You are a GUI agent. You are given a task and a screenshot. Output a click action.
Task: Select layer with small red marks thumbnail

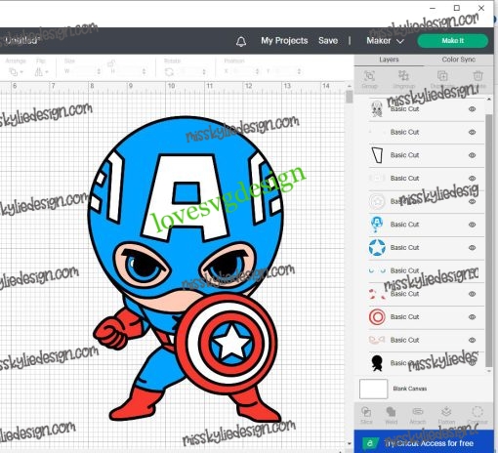point(426,294)
